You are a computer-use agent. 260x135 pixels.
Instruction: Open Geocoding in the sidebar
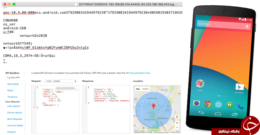pos(13,84)
